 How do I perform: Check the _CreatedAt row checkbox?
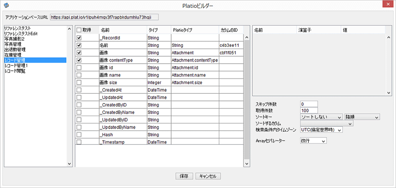[79, 90]
